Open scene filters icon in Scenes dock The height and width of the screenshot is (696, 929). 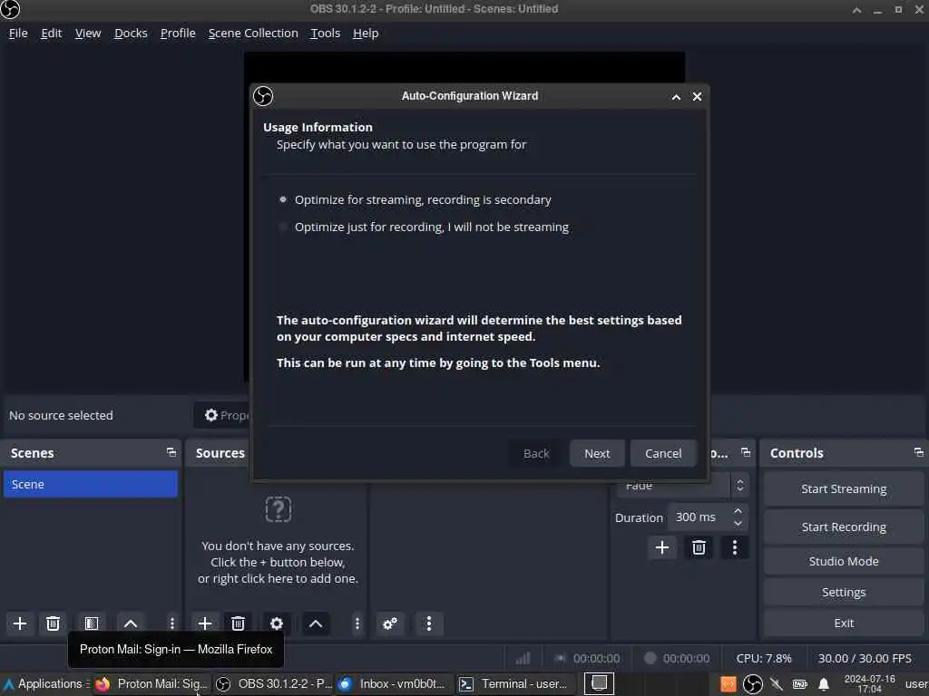click(92, 623)
